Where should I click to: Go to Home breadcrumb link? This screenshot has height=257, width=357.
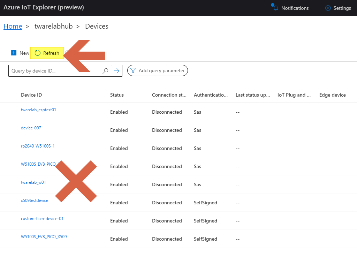(13, 27)
